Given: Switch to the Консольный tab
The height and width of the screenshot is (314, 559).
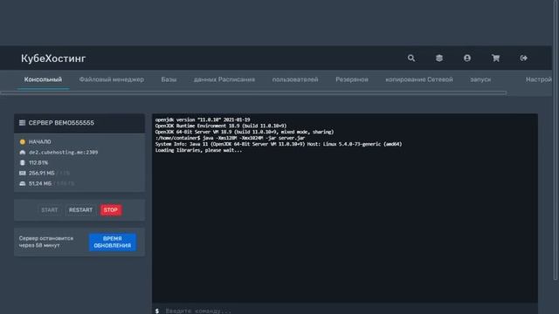Looking at the screenshot, I should point(43,79).
